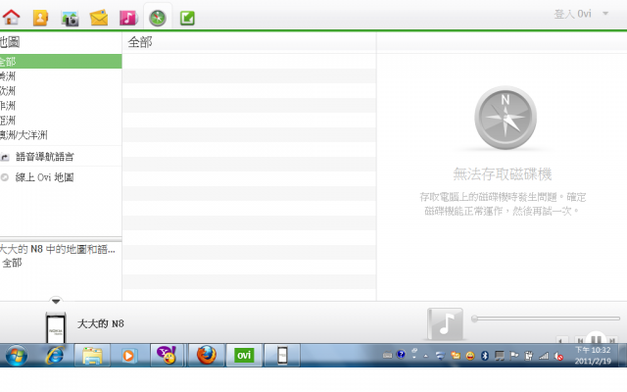The width and height of the screenshot is (627, 392).
Task: Expand the device panel triangle arrow
Action: point(56,301)
